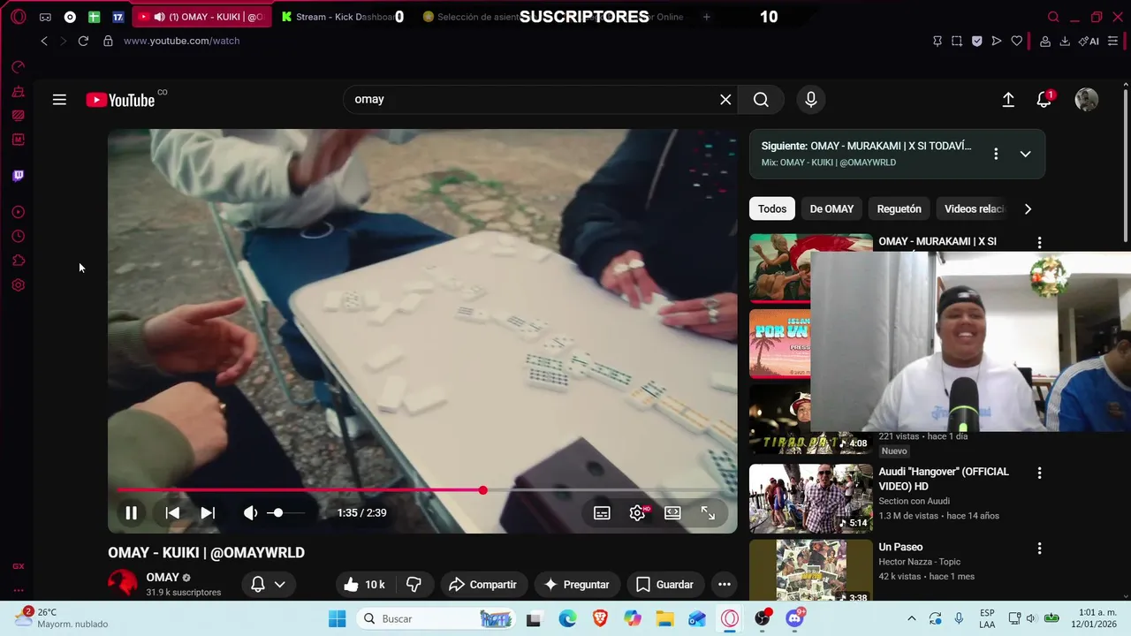This screenshot has width=1131, height=636.
Task: Open the Twitch panel in Opera sidebar
Action: tap(19, 176)
